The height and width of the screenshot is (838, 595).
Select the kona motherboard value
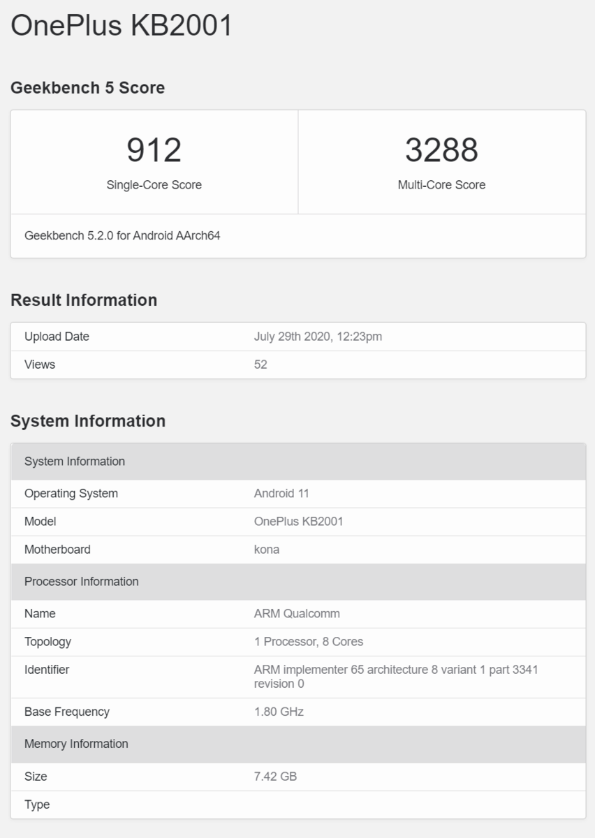(267, 550)
